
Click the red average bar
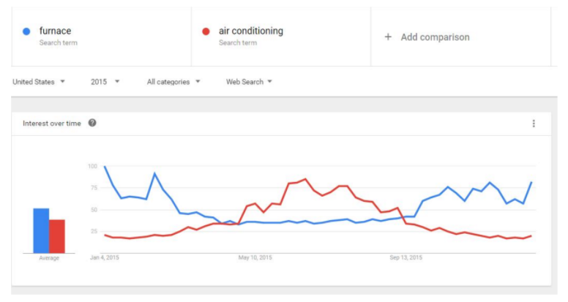pyautogui.click(x=57, y=236)
